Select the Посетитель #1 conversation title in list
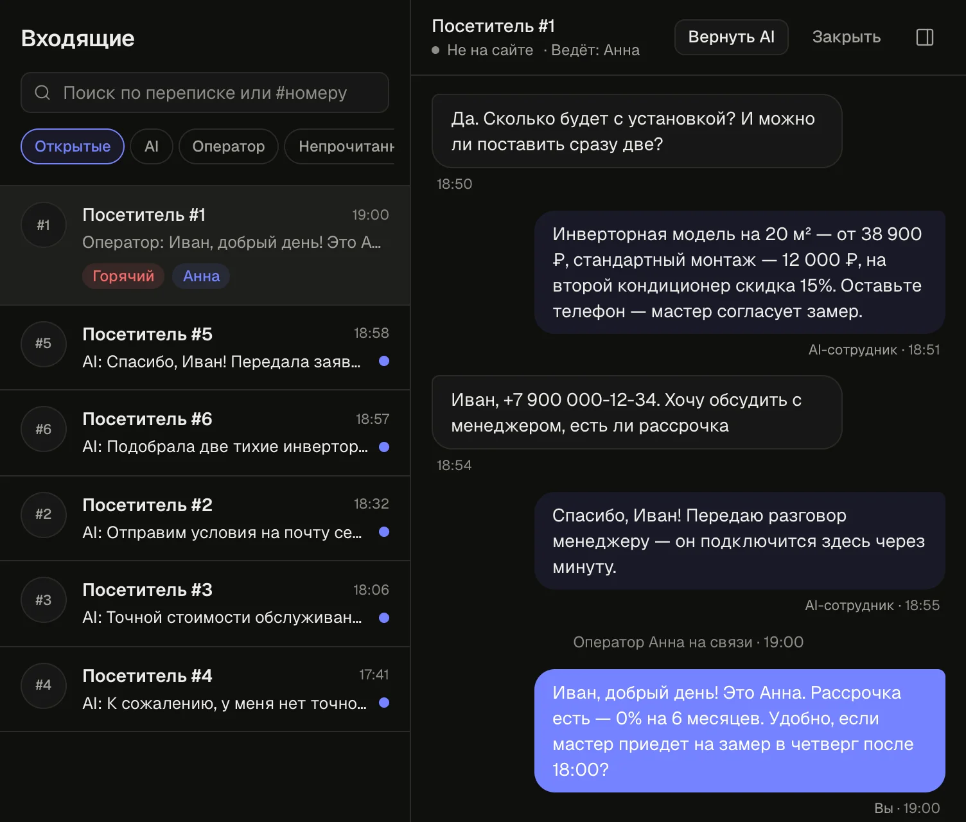This screenshot has width=966, height=822. coord(144,214)
